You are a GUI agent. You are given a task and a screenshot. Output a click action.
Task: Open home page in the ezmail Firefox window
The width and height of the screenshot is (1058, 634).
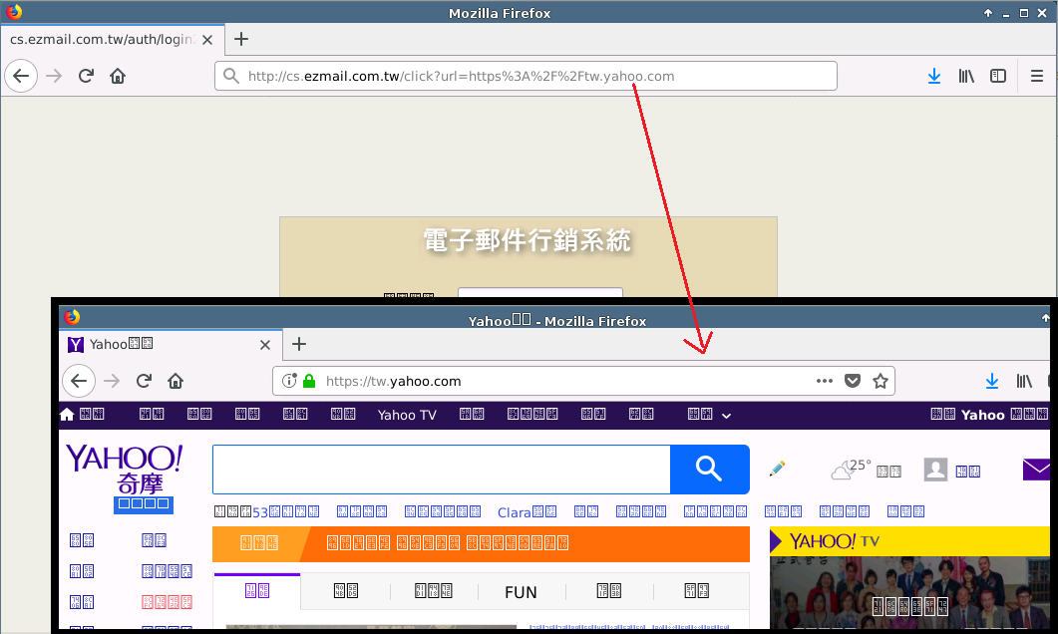[x=118, y=76]
